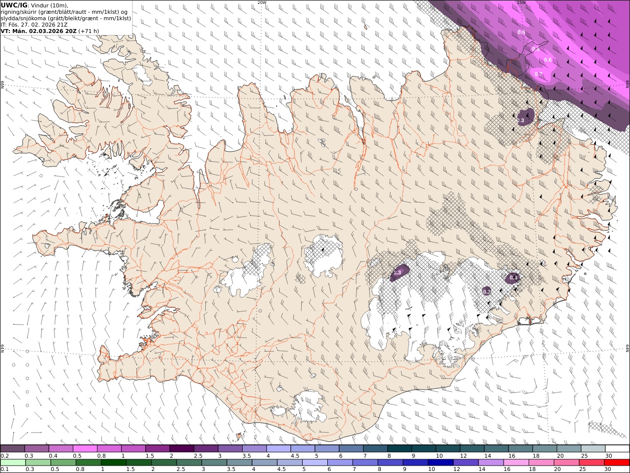Select the 0.1 pale green swatch in lower row

pyautogui.click(x=13, y=462)
